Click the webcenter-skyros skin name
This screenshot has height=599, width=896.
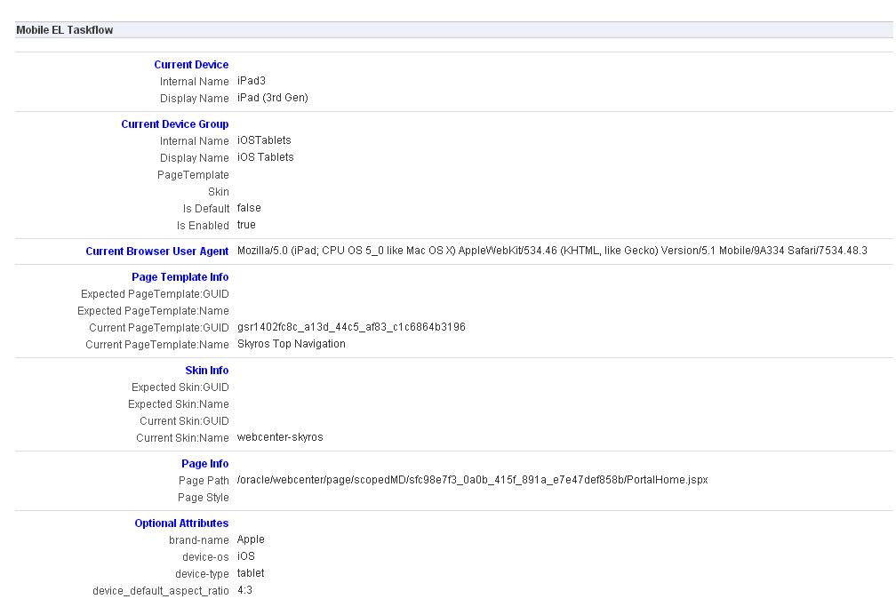coord(280,437)
